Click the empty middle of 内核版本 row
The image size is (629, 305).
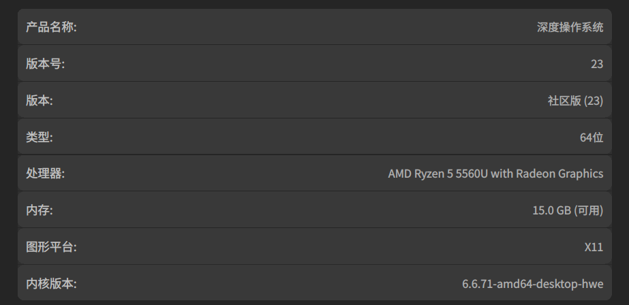coord(269,283)
